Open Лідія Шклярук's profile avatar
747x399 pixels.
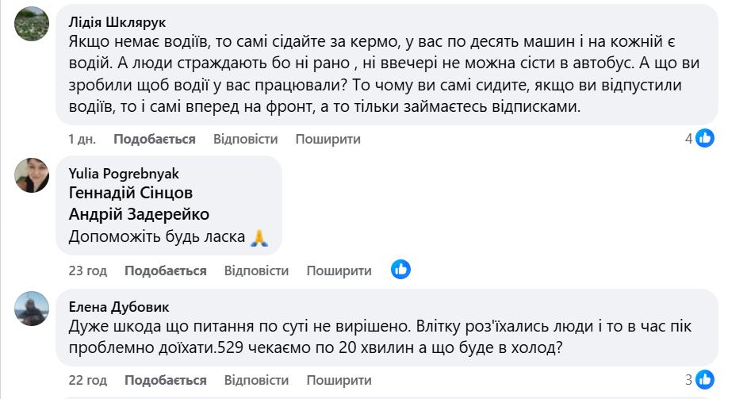point(32,23)
